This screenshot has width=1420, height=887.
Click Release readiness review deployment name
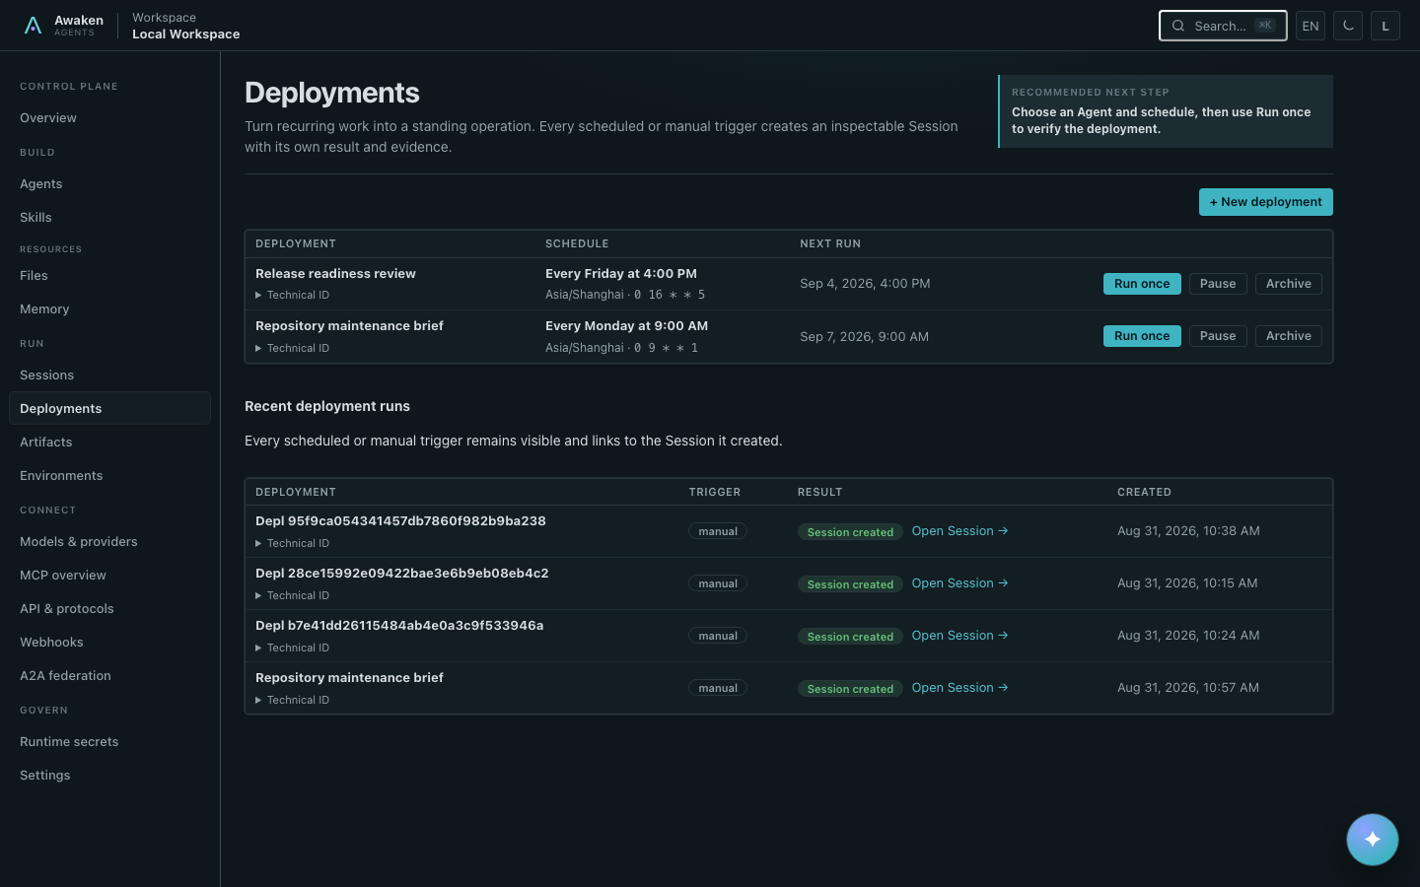click(x=335, y=274)
